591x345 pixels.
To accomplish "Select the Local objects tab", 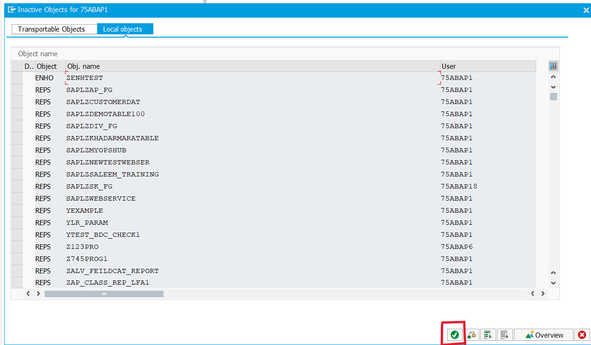I will [x=125, y=29].
